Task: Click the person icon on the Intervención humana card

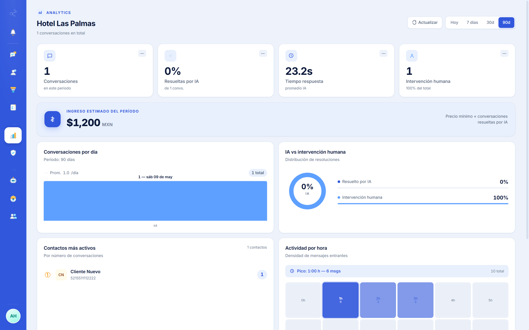Action: 412,56
